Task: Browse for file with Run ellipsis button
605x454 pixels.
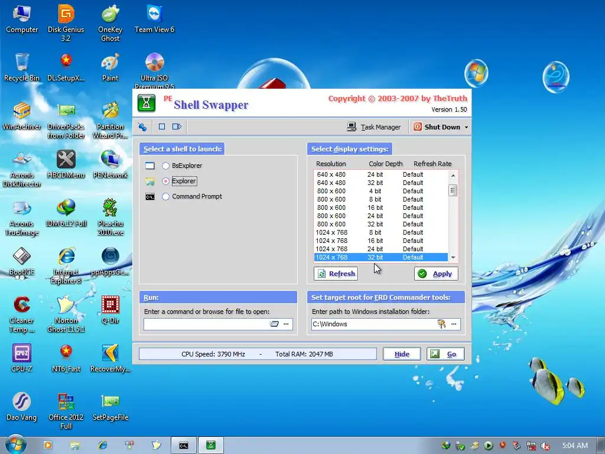Action: [287, 325]
